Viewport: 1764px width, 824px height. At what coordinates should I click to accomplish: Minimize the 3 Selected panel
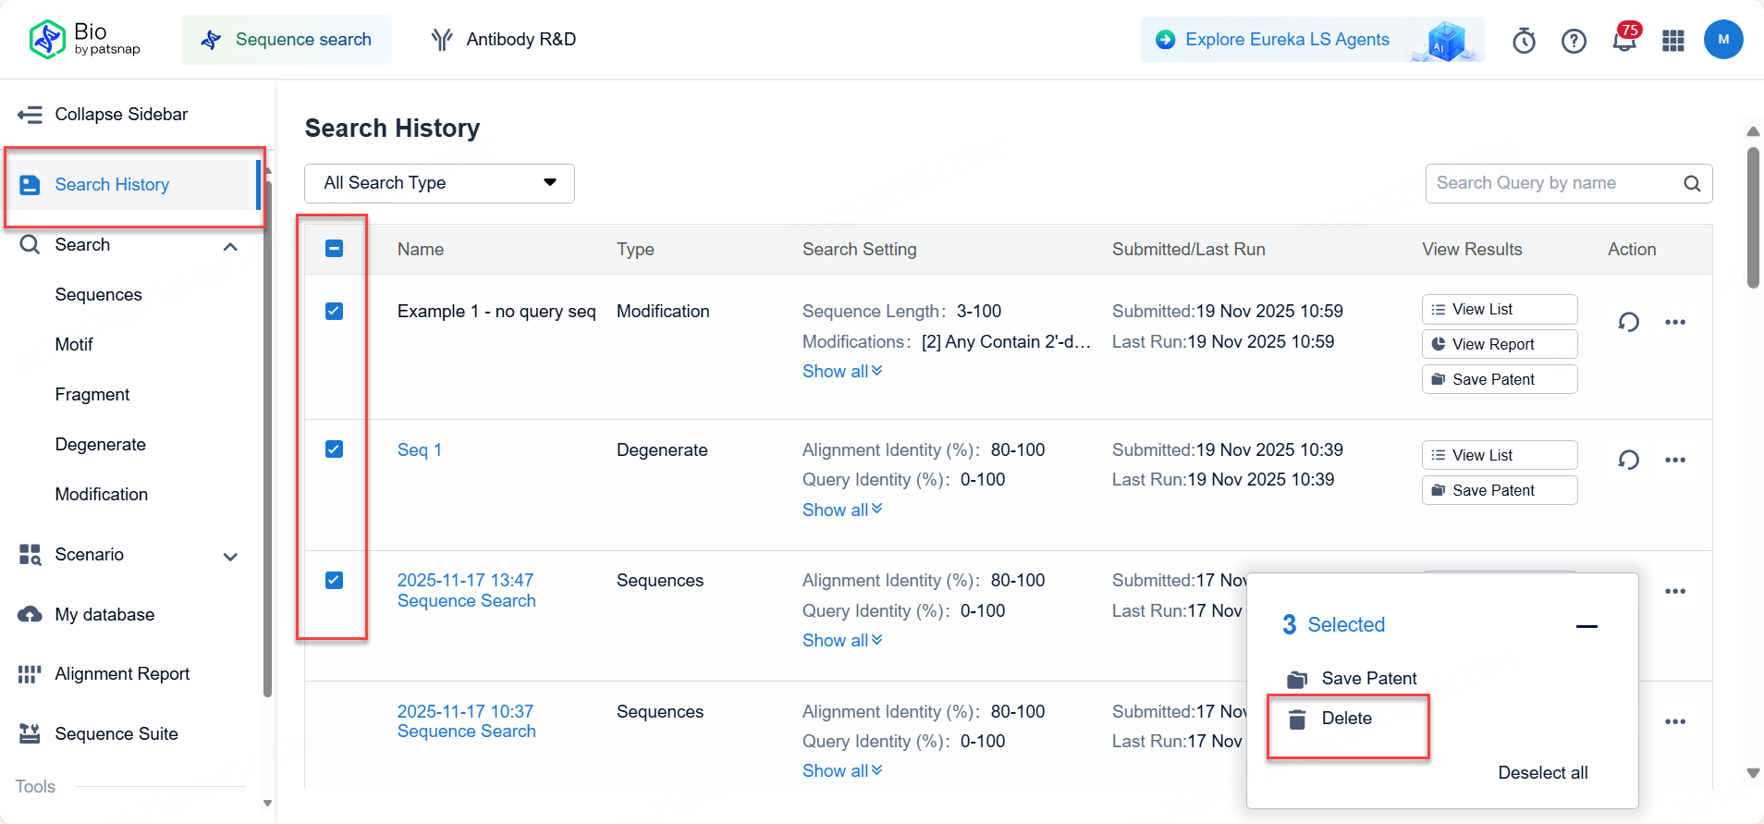(1586, 626)
